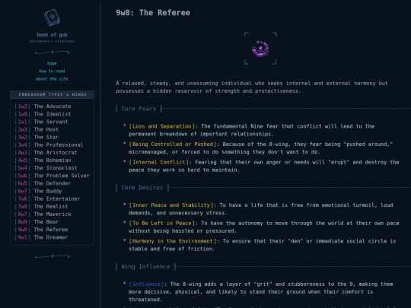Open 2w1 The Servant
Image resolution: width=411 pixels, height=308 pixels.
pyautogui.click(x=41, y=122)
